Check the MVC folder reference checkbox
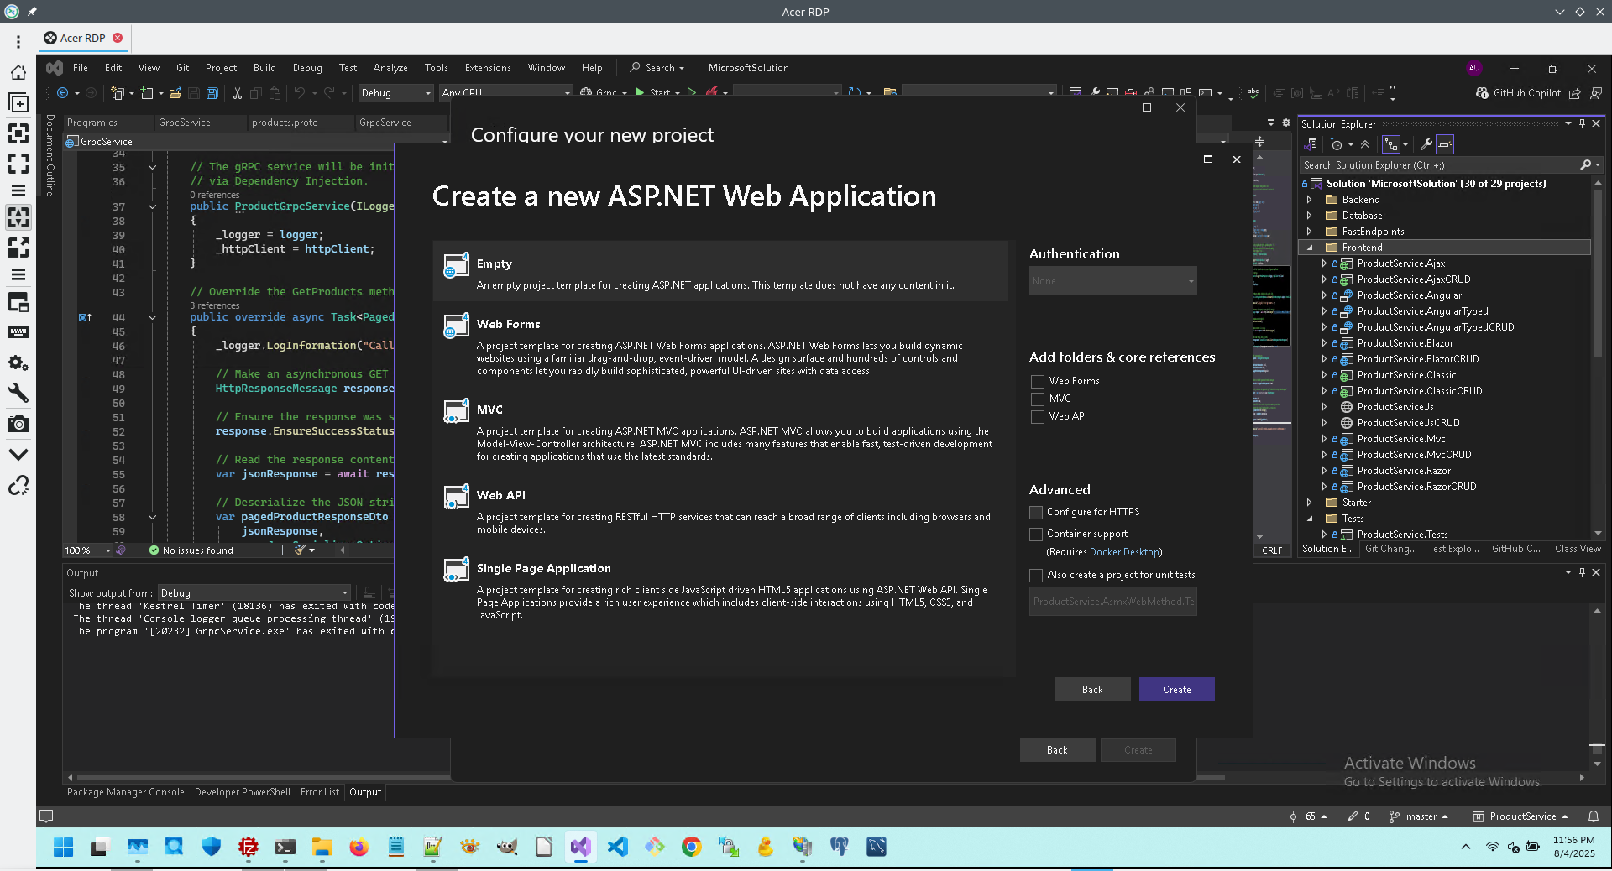The height and width of the screenshot is (871, 1612). coord(1038,399)
